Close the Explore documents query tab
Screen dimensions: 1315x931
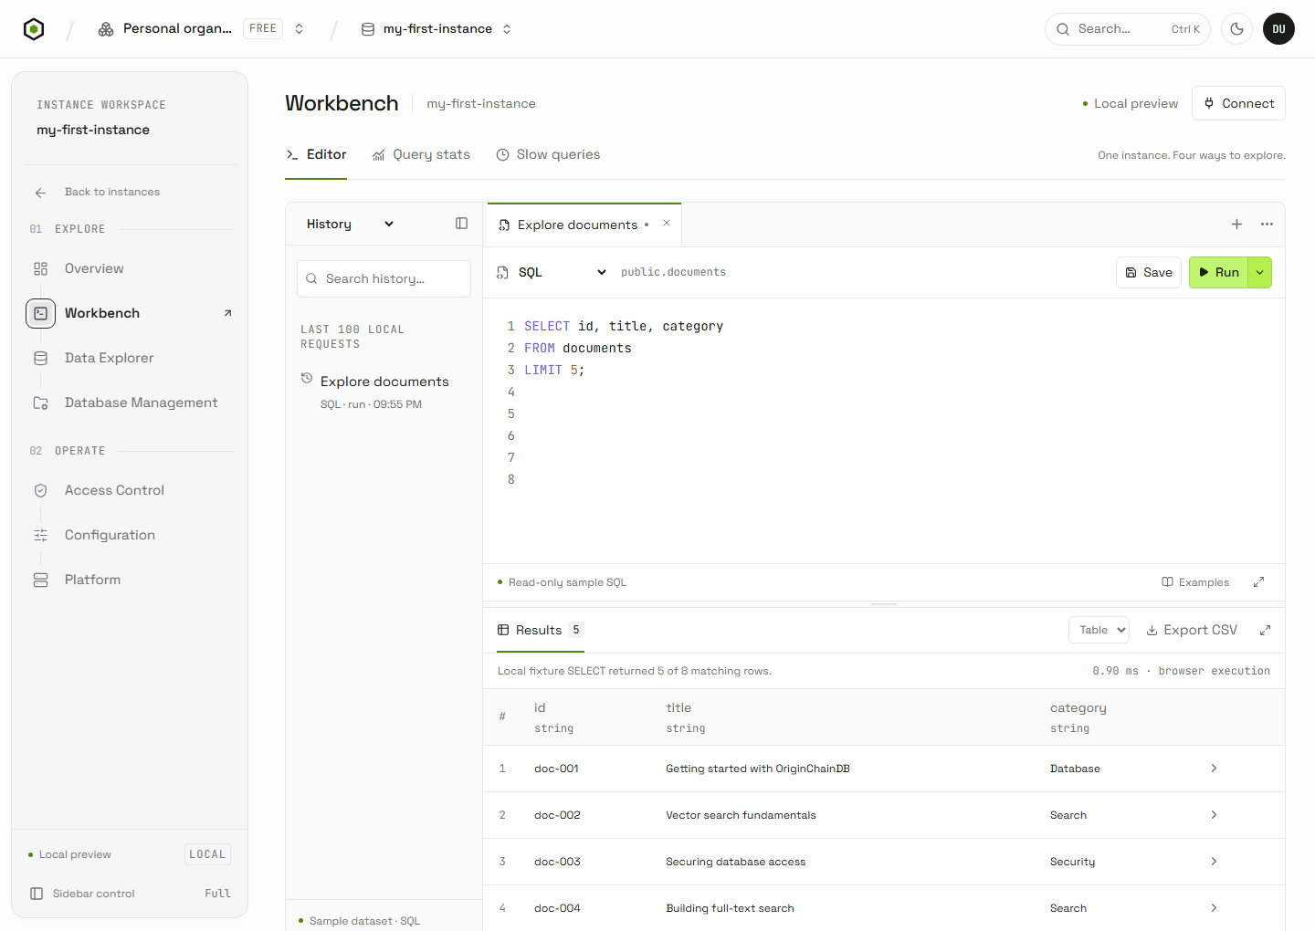point(667,223)
